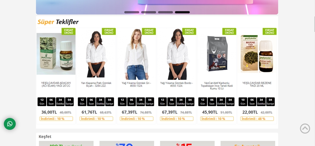Open Yağ Yıkama Gömlek Bordo product image
Image resolution: width=315 pixels, height=146 pixels.
(177, 54)
